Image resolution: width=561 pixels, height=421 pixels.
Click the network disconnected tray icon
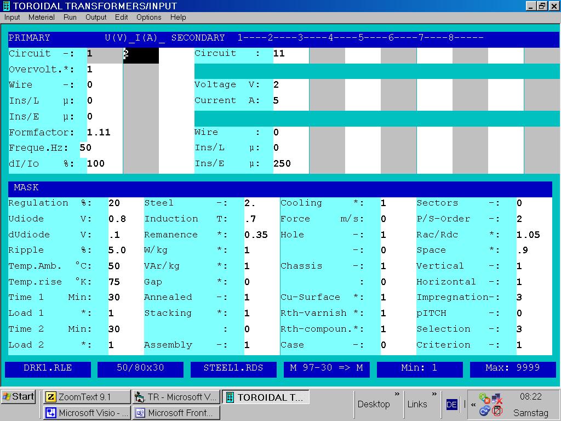point(497,398)
